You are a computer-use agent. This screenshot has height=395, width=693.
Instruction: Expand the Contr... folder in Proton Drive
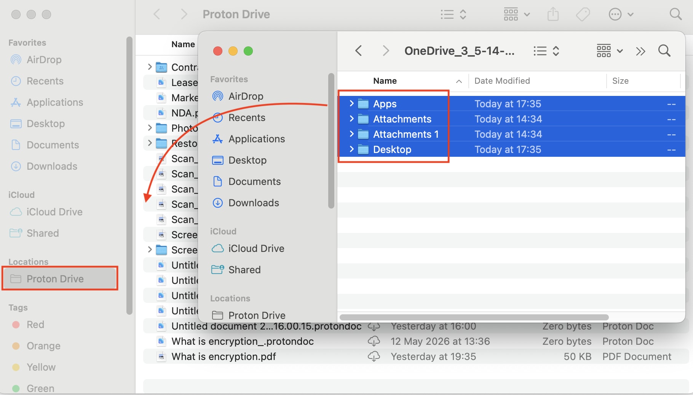[x=150, y=67]
